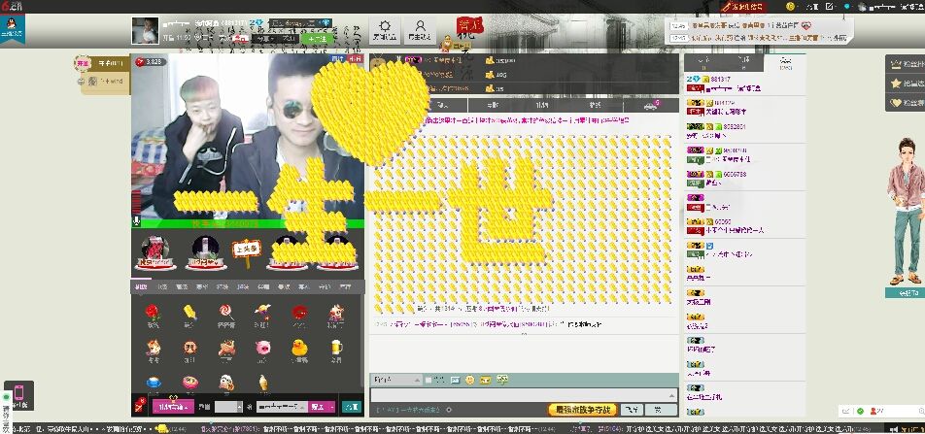Screen dimensions: 925x434
Task: Select the ice cream cone gift
Action: 262,381
